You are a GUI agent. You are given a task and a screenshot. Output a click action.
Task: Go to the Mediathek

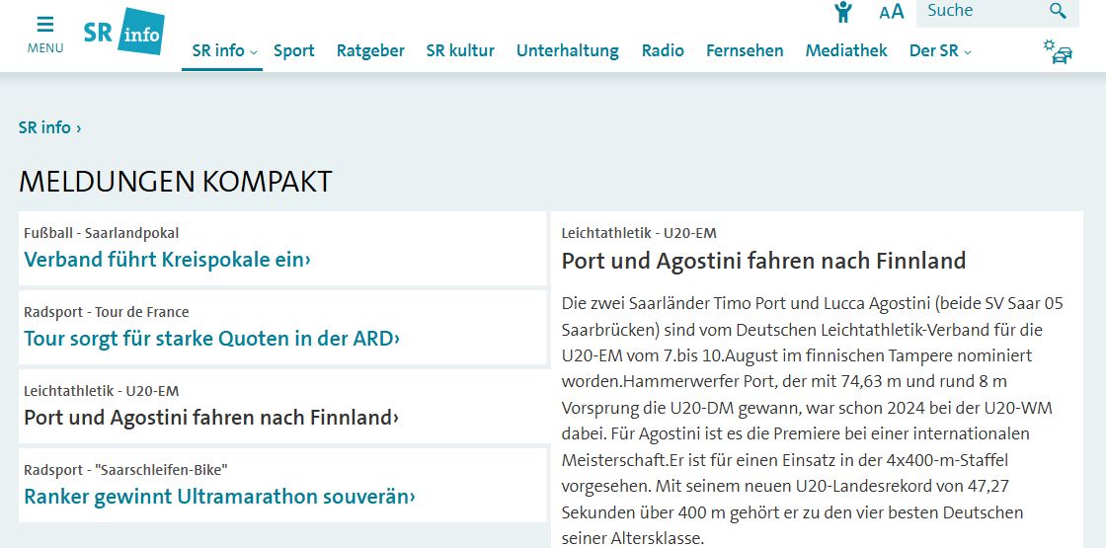(846, 50)
